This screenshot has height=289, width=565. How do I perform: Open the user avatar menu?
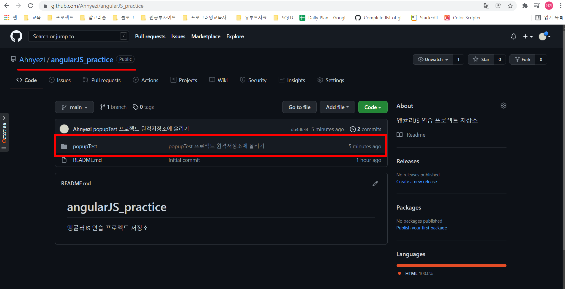(x=545, y=36)
